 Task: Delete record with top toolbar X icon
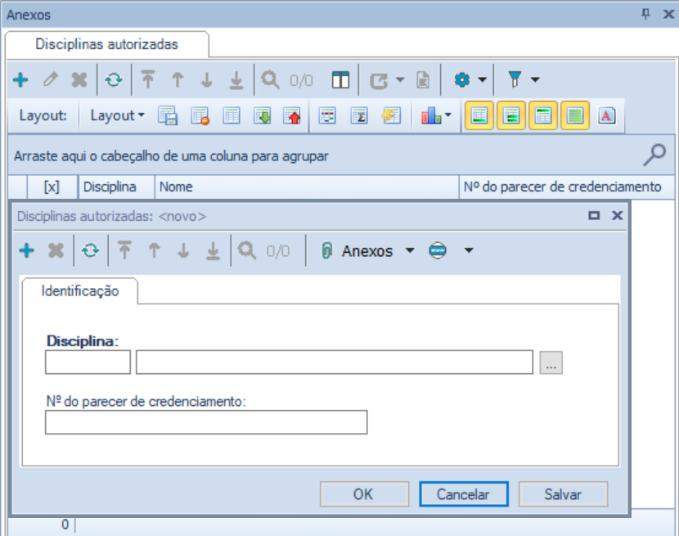[79, 79]
